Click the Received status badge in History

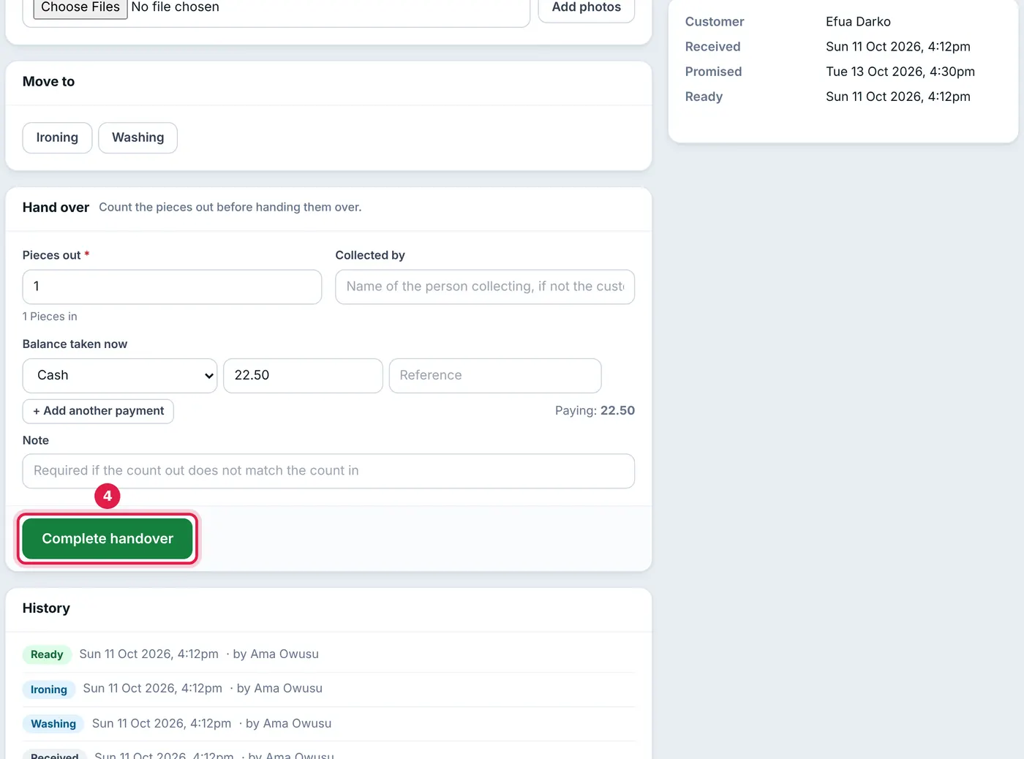[x=55, y=755]
